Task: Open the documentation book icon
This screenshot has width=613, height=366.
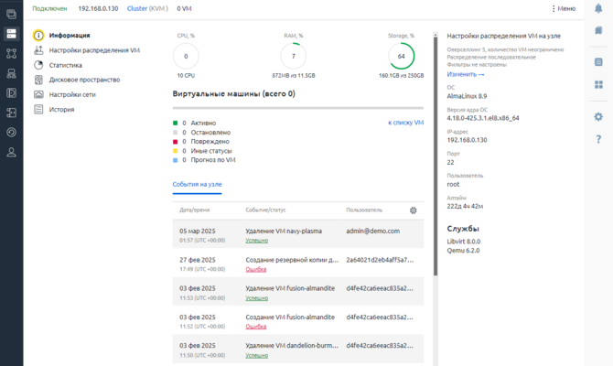Action: click(598, 30)
